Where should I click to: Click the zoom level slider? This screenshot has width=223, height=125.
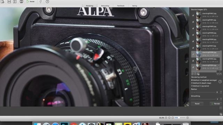click(180, 118)
